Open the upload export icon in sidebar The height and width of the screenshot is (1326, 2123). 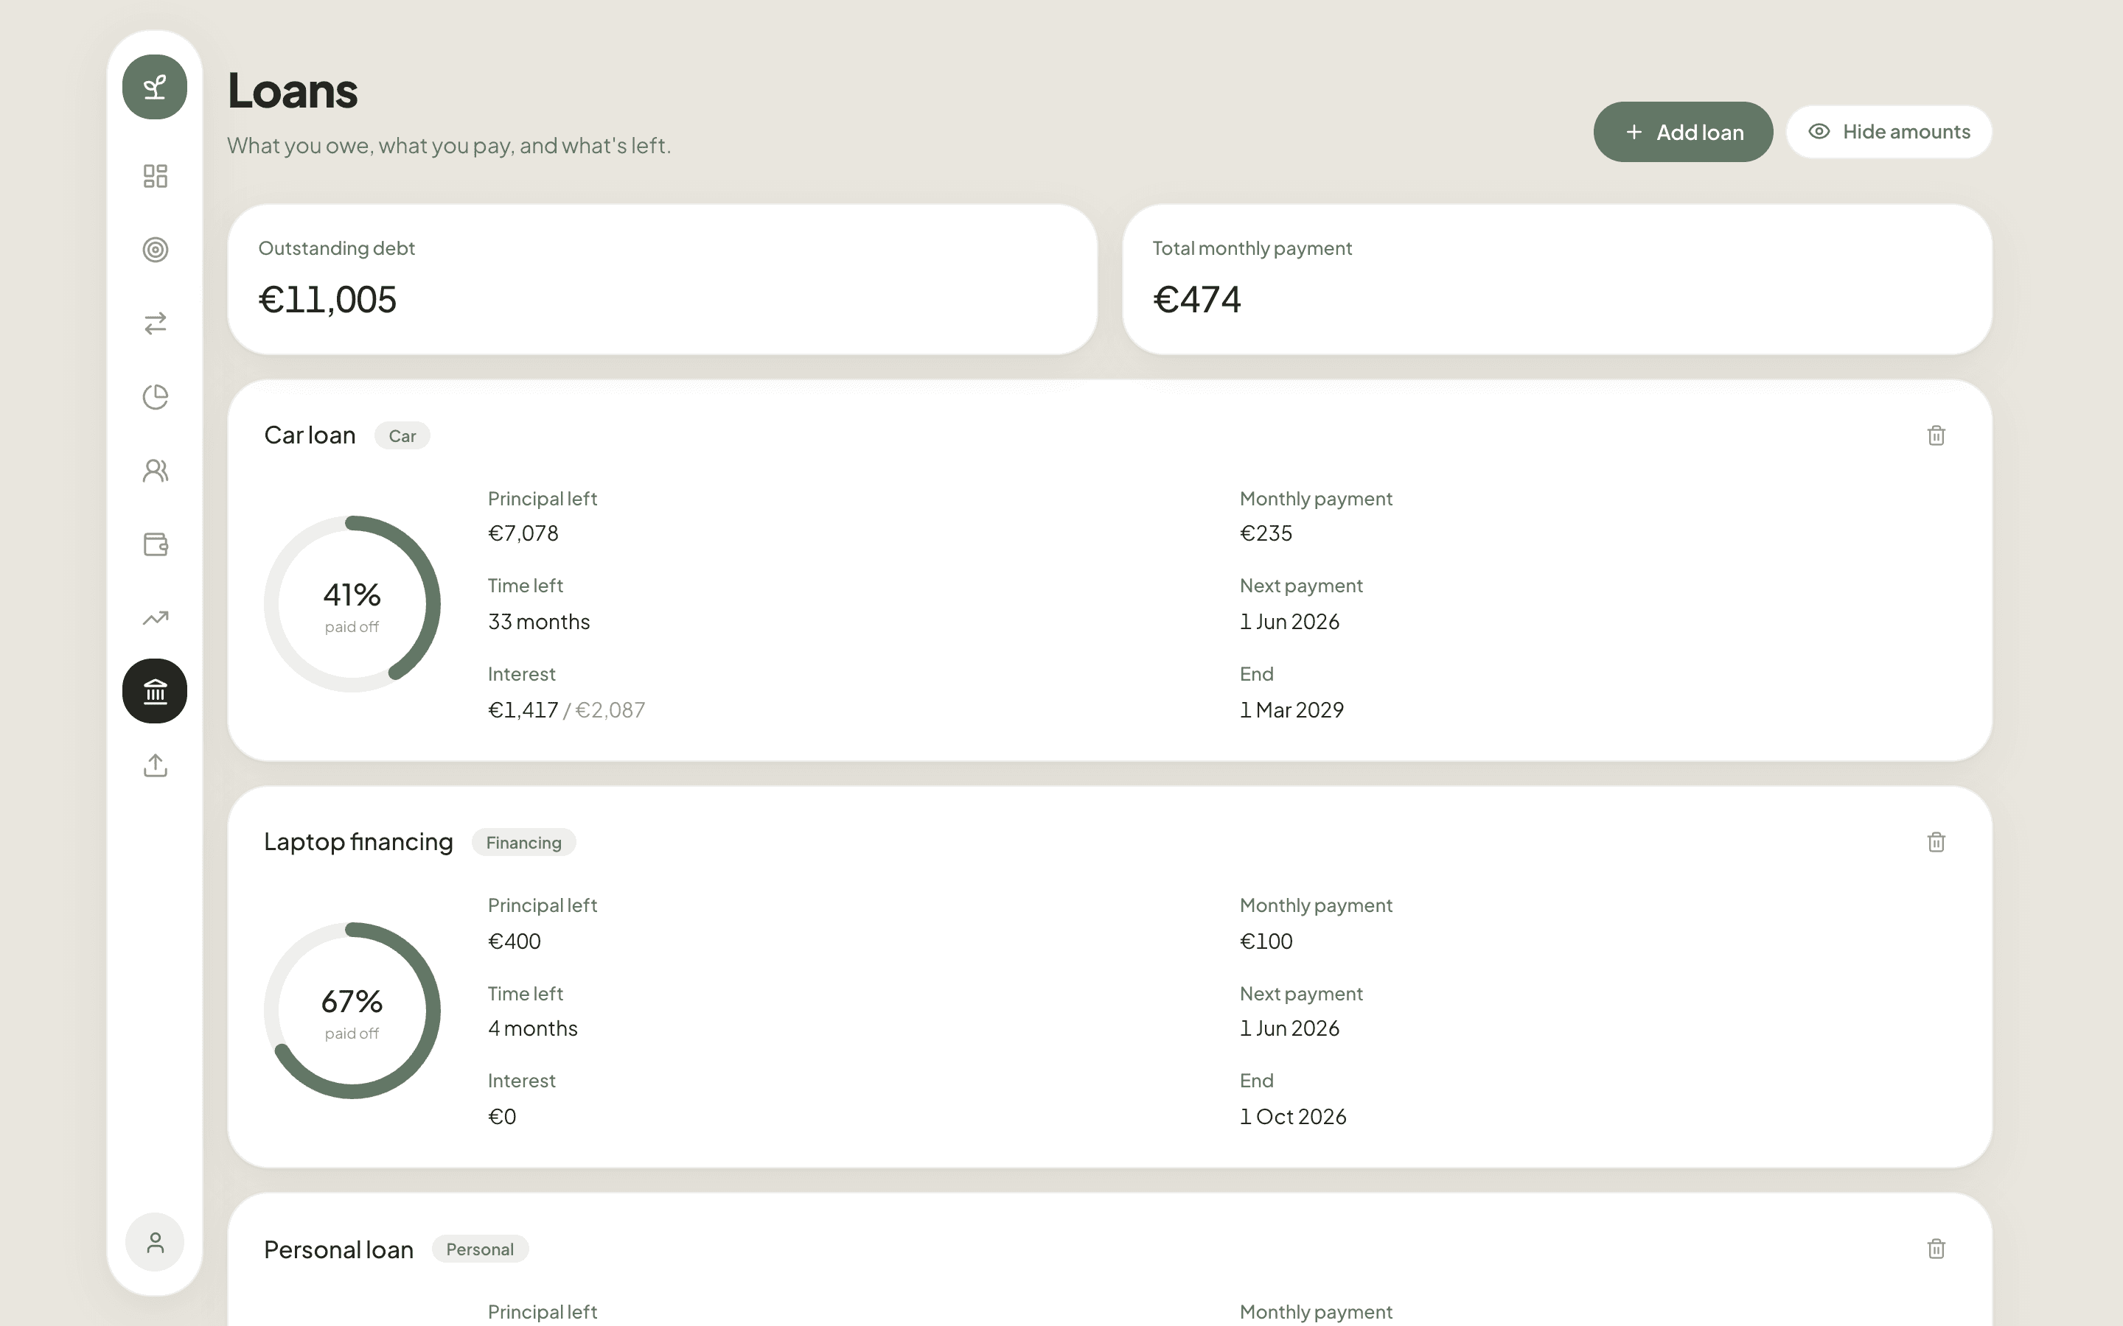point(156,765)
